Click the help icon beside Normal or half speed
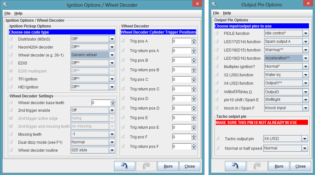This screenshot has height=175, width=315. [218, 148]
